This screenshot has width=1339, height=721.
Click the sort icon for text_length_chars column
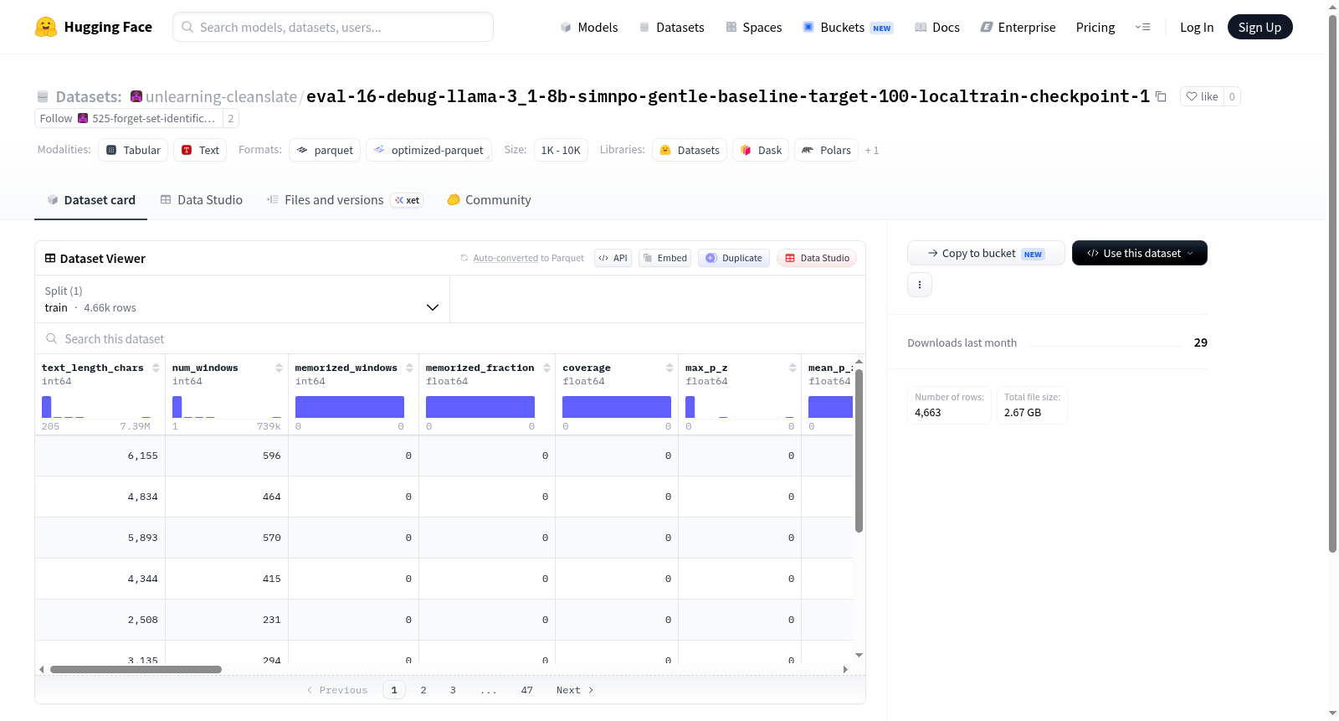pos(156,368)
